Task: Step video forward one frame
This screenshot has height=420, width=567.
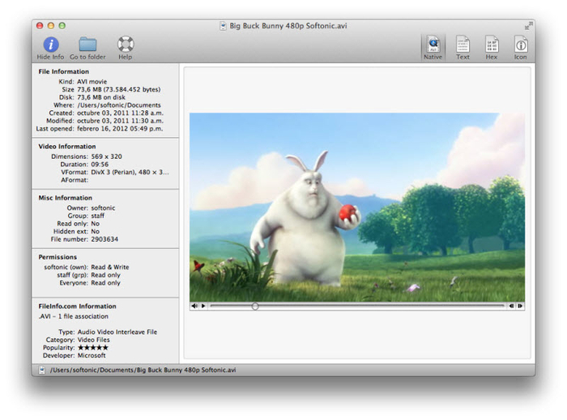Action: 520,306
